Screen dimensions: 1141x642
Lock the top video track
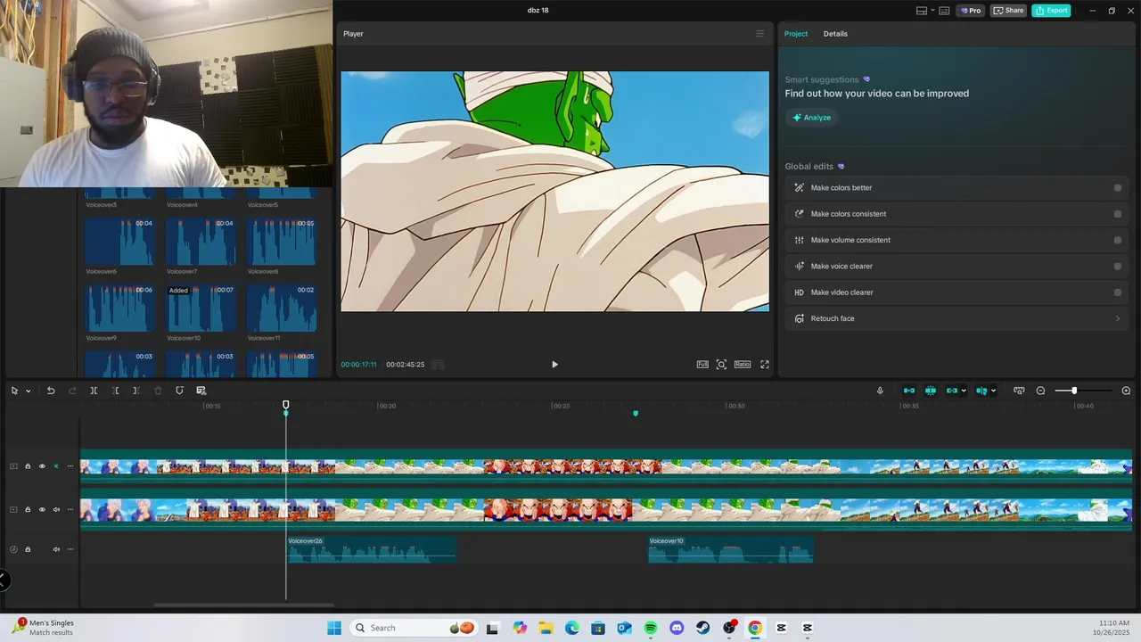(x=28, y=466)
